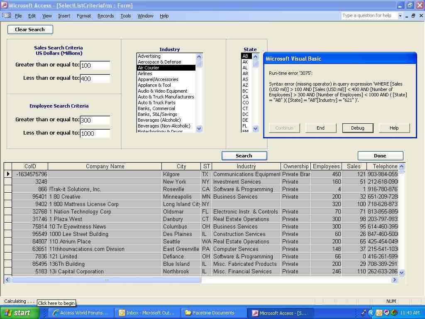This screenshot has width=425, height=319.
Task: Select Beverages (Alcoholic) in the Industry list
Action: (166, 120)
